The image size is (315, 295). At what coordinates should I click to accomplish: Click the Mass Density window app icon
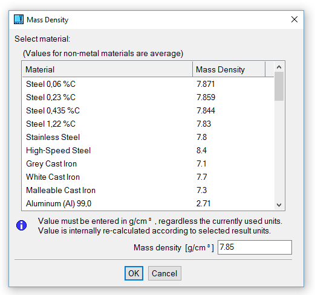tap(19, 19)
